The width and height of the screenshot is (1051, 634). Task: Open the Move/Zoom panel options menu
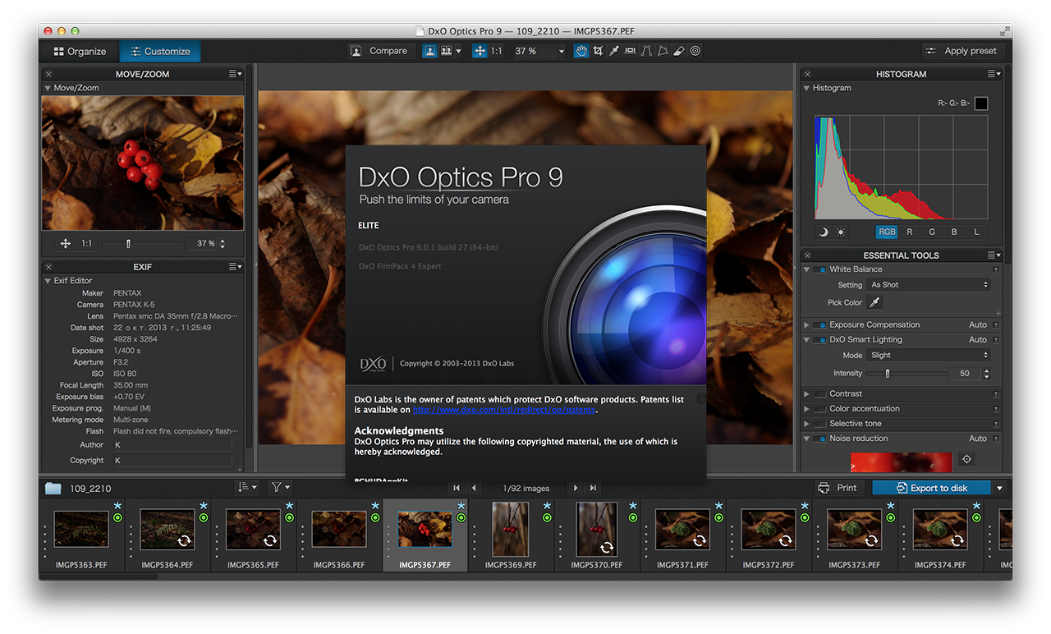pyautogui.click(x=236, y=74)
